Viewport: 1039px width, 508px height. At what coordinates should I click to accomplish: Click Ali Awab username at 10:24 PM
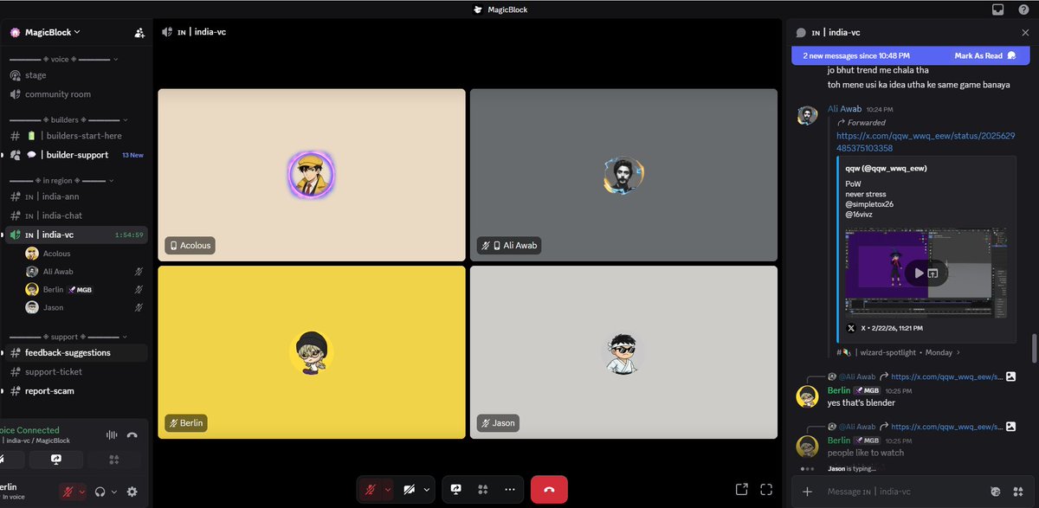pyautogui.click(x=844, y=109)
